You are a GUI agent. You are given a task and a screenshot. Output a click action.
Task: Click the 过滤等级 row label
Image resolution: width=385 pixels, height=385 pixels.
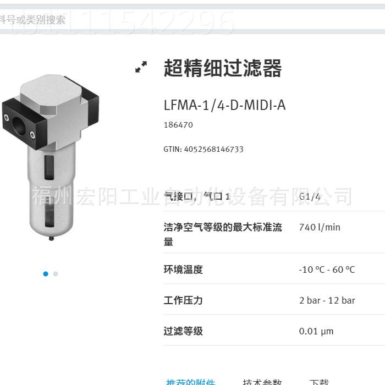[x=183, y=331]
